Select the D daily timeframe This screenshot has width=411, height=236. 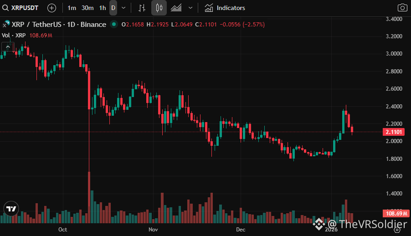113,8
